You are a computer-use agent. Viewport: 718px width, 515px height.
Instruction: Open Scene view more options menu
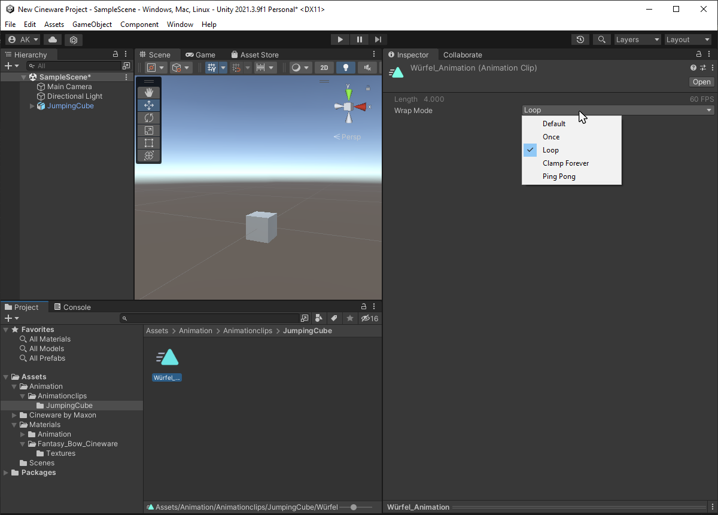375,54
